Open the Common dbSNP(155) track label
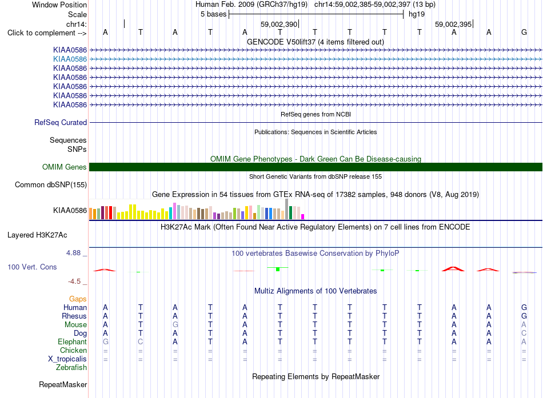Viewport: 543px width, 398px height. coord(51,185)
